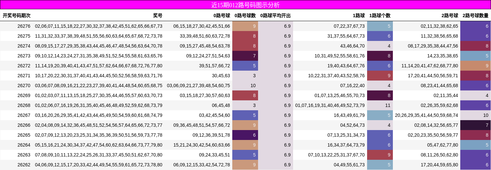491x170 pixels.
Task: Click the 1路球 column header
Action: click(x=359, y=16)
